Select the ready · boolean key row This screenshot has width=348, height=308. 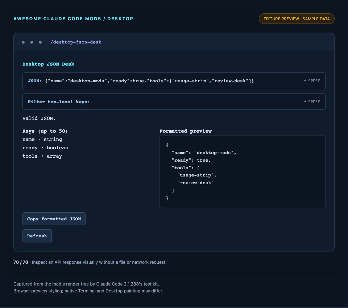(x=45, y=148)
